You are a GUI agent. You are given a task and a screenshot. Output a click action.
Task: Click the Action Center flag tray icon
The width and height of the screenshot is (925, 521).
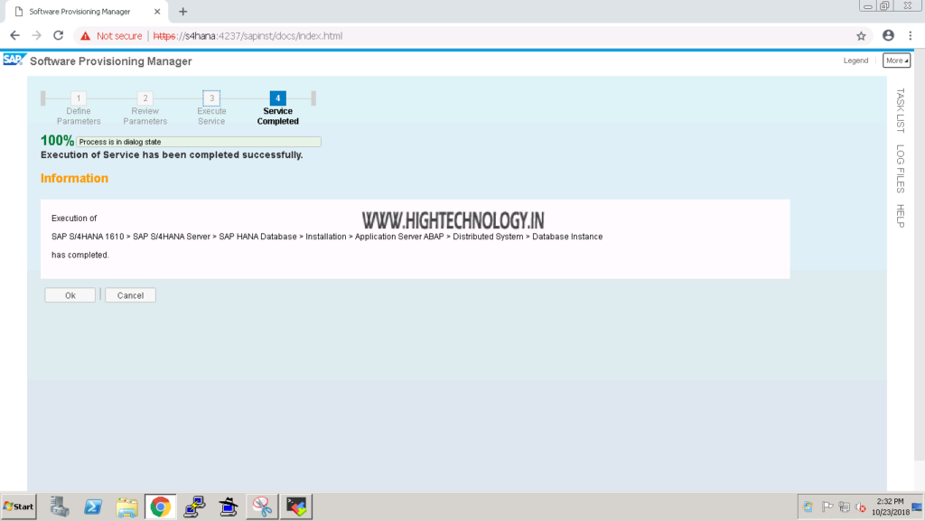tap(827, 507)
